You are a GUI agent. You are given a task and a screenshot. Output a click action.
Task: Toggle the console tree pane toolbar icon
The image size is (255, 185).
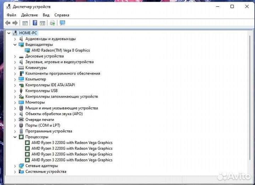25,23
